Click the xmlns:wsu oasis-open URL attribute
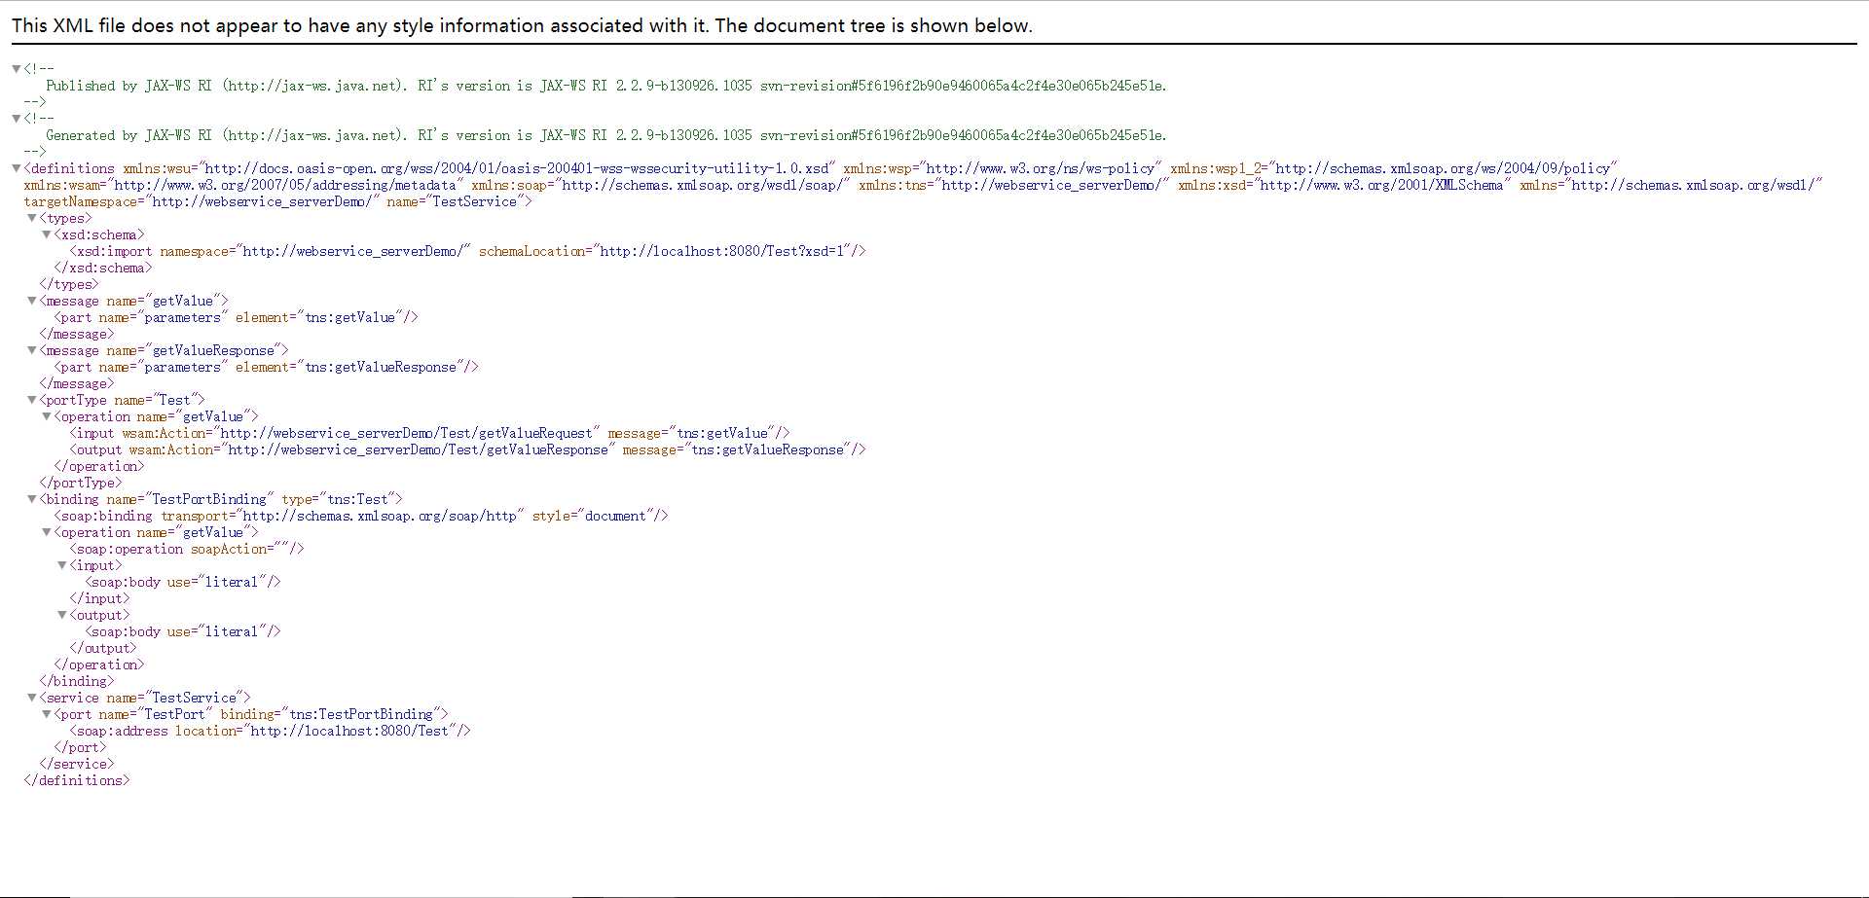The height and width of the screenshot is (898, 1869). (x=479, y=168)
